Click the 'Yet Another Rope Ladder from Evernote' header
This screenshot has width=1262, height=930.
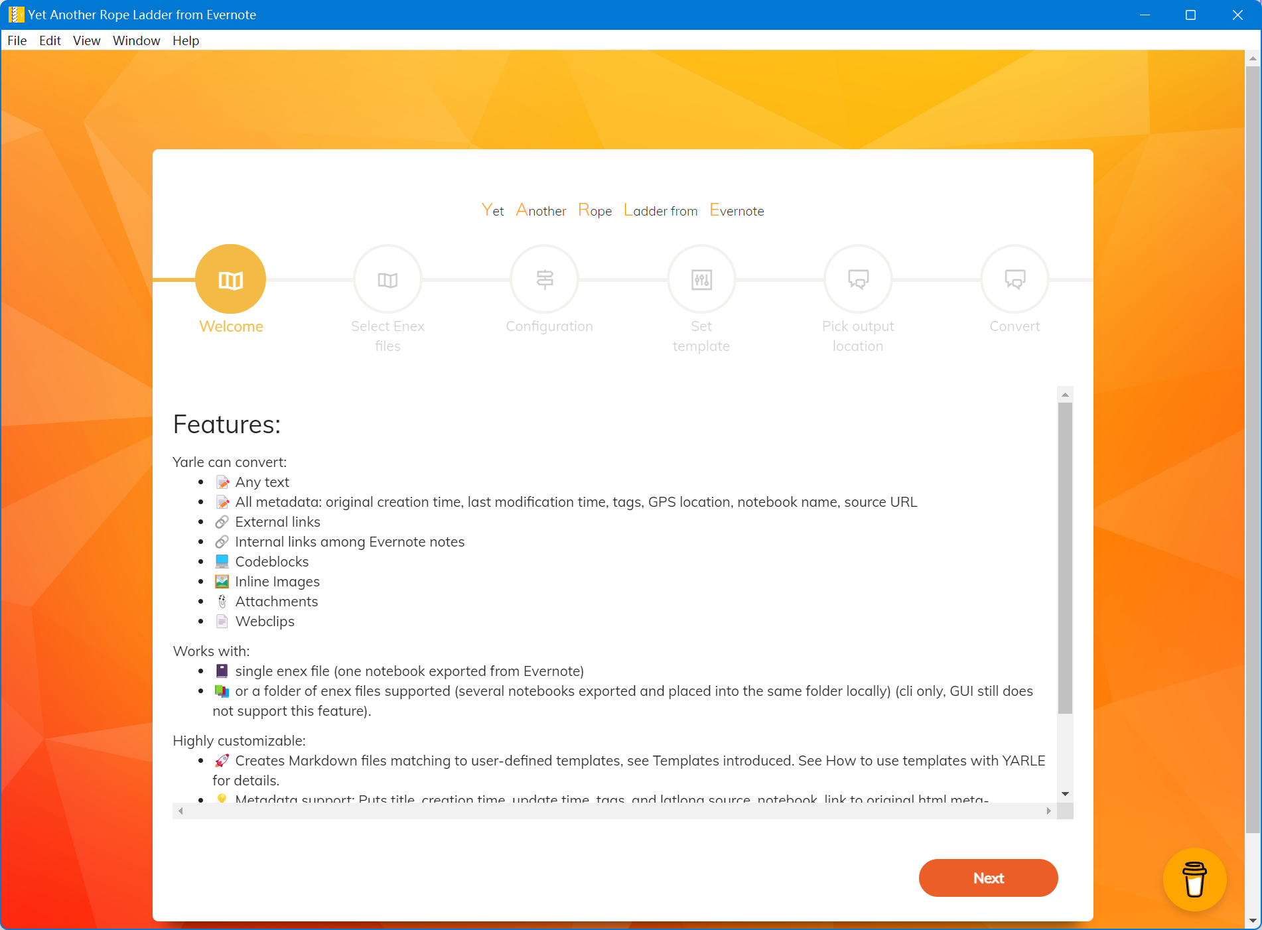coord(622,210)
